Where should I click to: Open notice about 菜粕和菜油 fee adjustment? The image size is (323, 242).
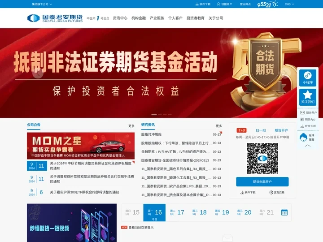92,179
